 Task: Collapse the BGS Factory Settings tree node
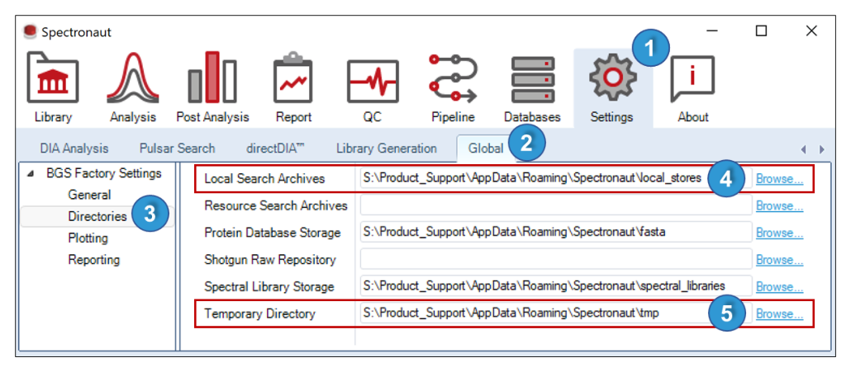coord(29,174)
